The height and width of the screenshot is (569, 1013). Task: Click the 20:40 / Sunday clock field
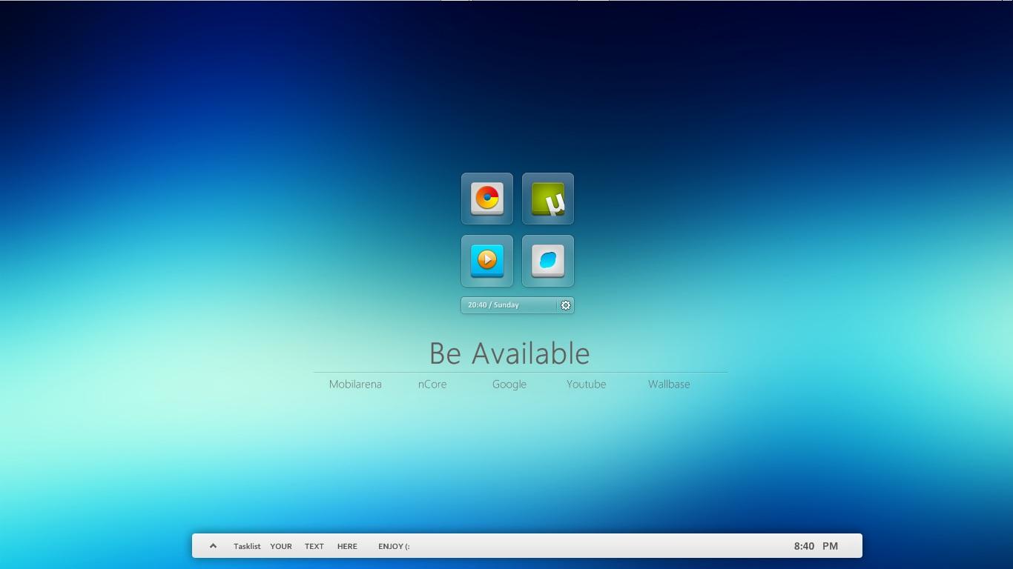pyautogui.click(x=509, y=305)
